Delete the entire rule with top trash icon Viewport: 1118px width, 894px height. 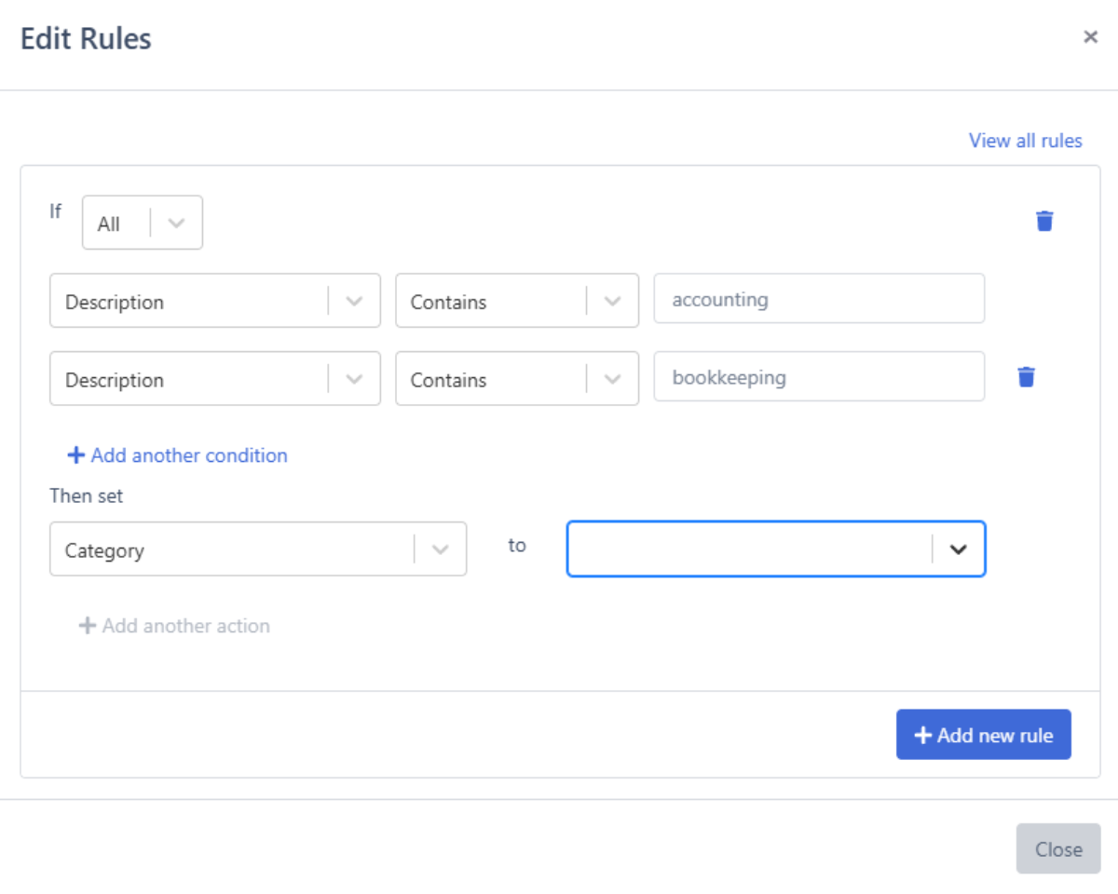(x=1044, y=221)
